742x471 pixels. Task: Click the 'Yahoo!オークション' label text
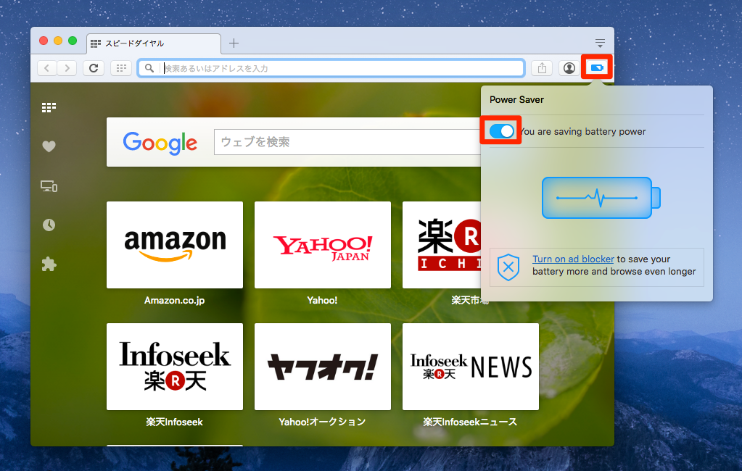pos(322,422)
